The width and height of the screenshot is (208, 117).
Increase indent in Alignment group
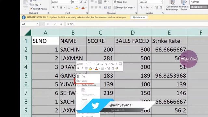(x=110, y=7)
